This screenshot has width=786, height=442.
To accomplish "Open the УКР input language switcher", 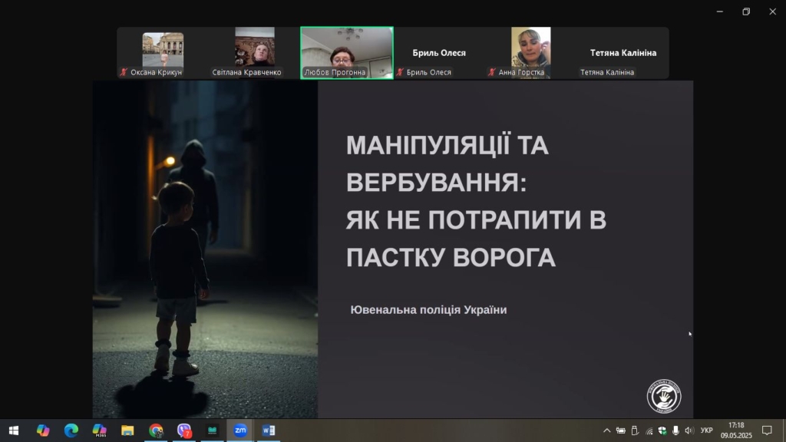I will (x=707, y=430).
